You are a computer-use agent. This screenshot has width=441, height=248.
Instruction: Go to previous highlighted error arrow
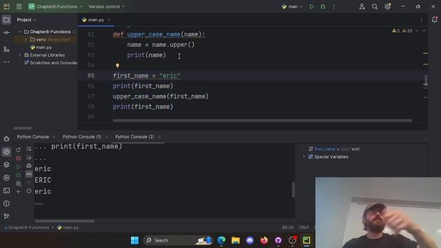(417, 30)
